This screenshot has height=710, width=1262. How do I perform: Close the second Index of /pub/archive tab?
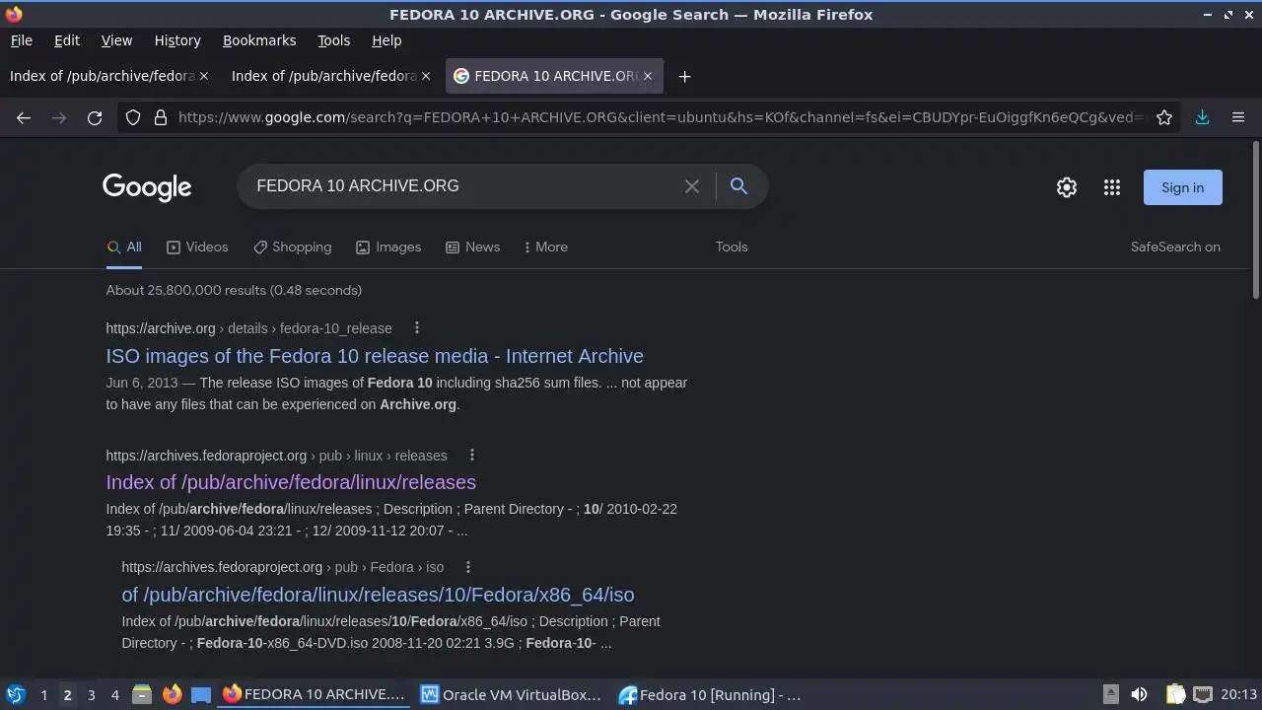pos(426,76)
